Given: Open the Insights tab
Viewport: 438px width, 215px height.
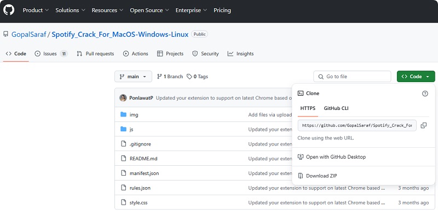Looking at the screenshot, I should point(240,54).
